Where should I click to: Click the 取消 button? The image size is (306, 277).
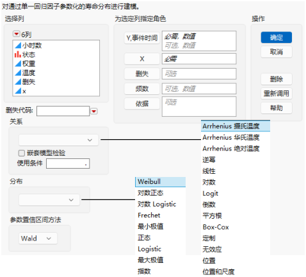pos(277,52)
